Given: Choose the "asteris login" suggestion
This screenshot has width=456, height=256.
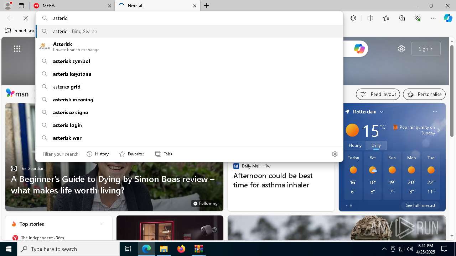Looking at the screenshot, I should pos(189,125).
